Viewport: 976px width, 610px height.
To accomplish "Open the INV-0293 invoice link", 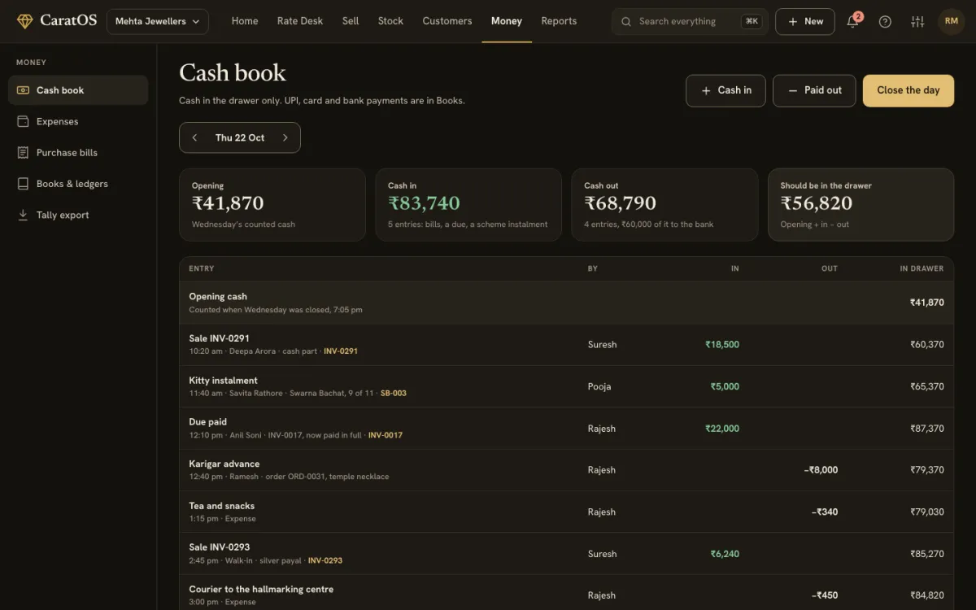I will tap(325, 561).
